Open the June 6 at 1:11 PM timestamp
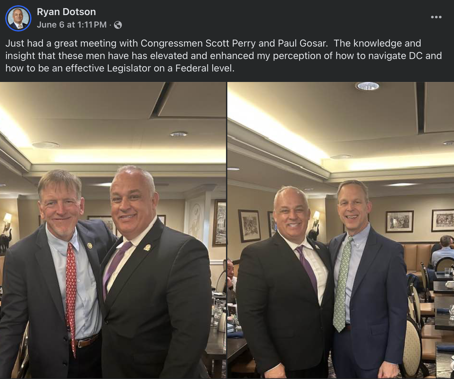This screenshot has width=454, height=379. tap(72, 25)
